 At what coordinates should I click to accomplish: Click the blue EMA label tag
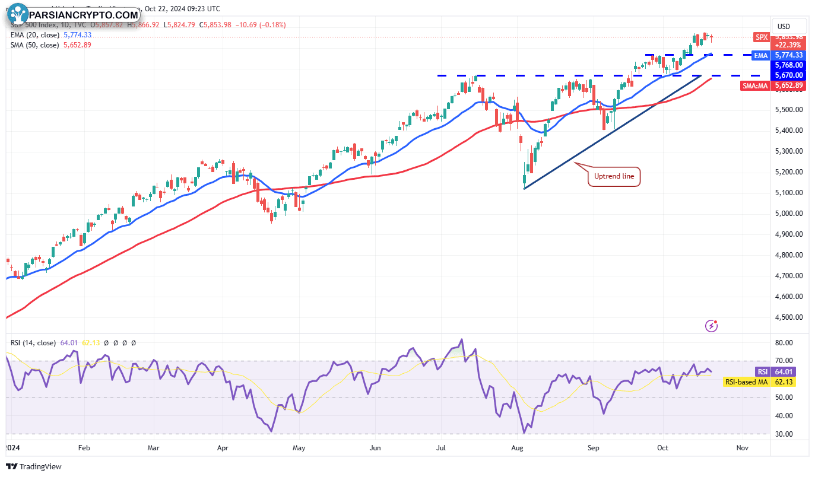point(761,55)
